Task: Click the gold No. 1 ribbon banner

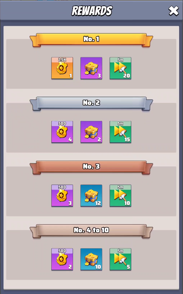Action: click(x=91, y=40)
